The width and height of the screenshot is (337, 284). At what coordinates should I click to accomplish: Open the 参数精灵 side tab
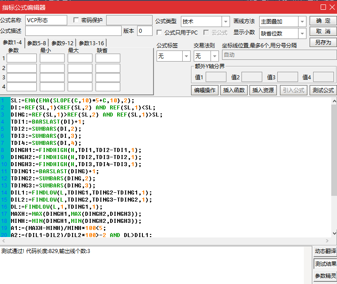(x=326, y=276)
